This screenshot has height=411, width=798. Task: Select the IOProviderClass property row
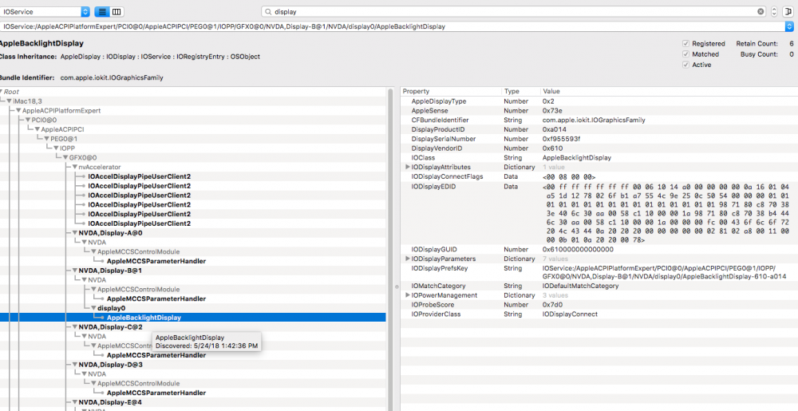pos(599,314)
